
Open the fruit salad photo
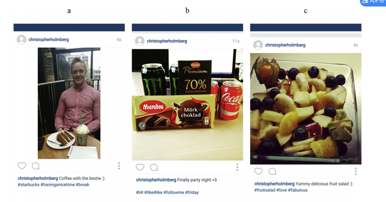point(306,109)
